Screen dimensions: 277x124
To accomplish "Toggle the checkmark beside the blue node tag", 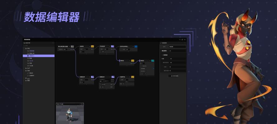I will (133, 46).
